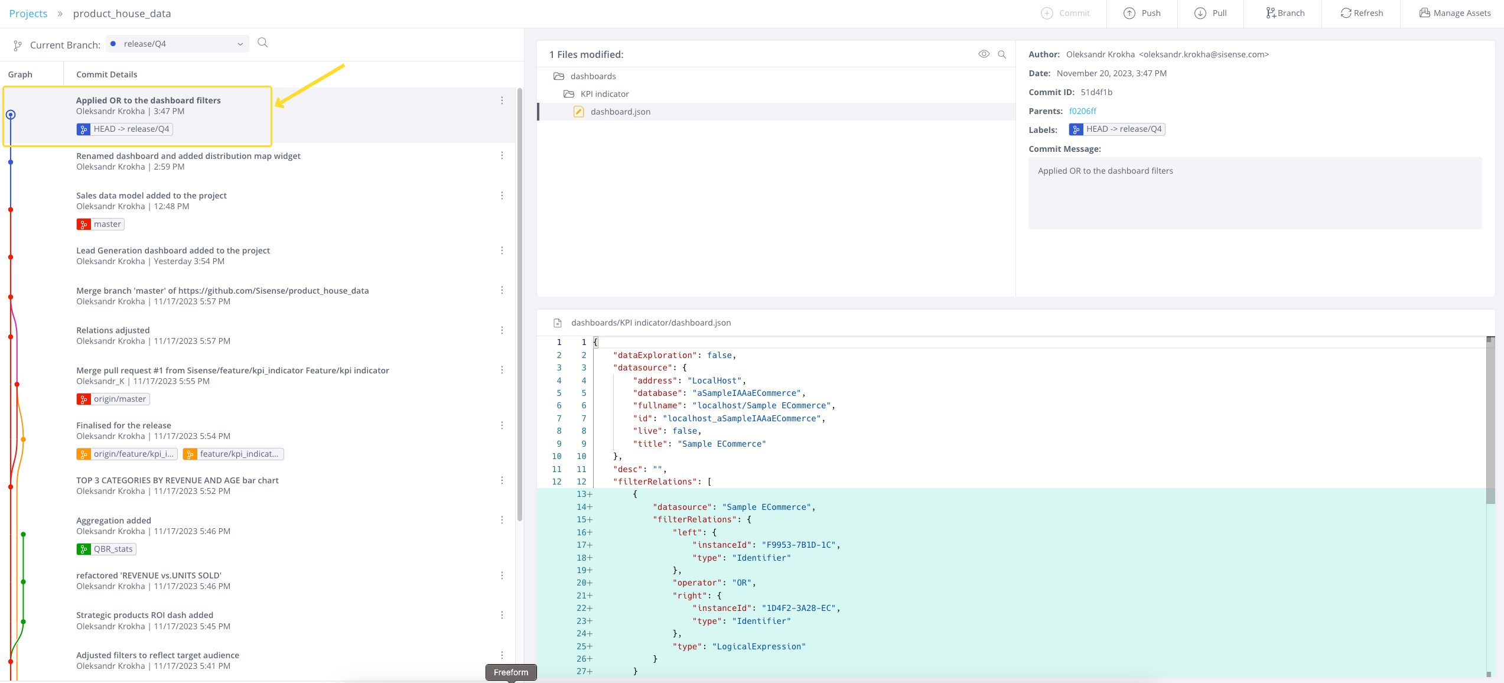This screenshot has width=1504, height=683.
Task: Open options menu for Strategic products ROI commit
Action: coord(502,615)
